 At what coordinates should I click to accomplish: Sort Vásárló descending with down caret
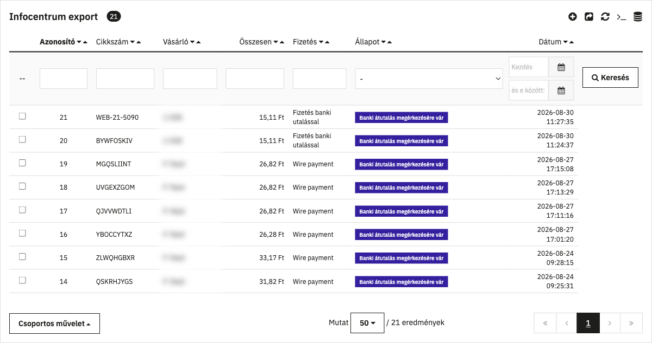[192, 42]
